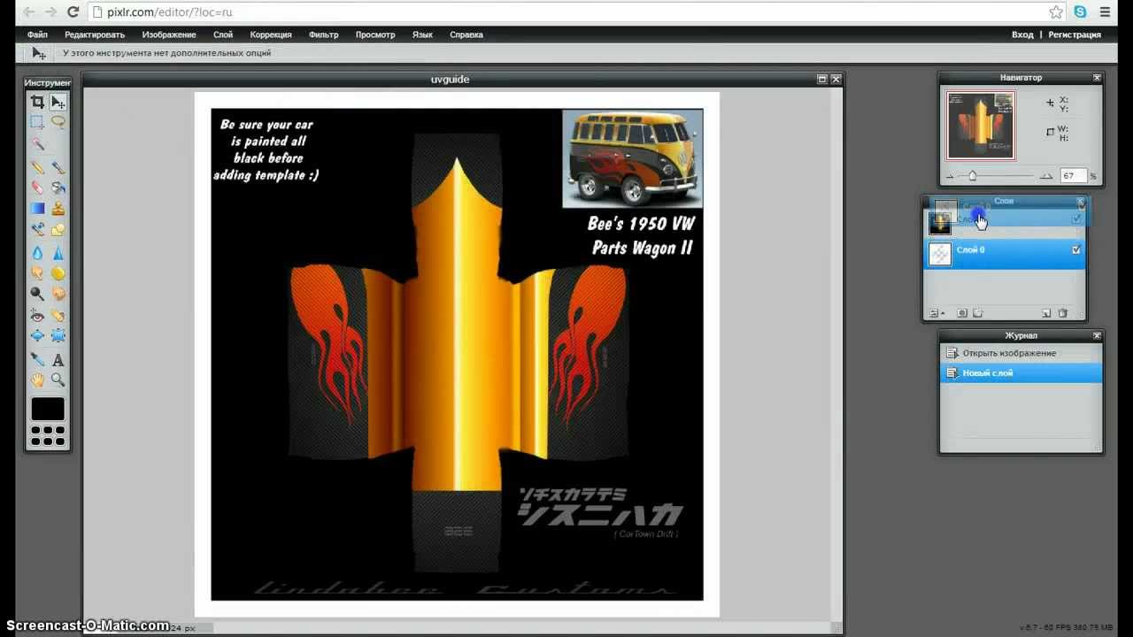Select the Paint Bucket tool

[58, 188]
